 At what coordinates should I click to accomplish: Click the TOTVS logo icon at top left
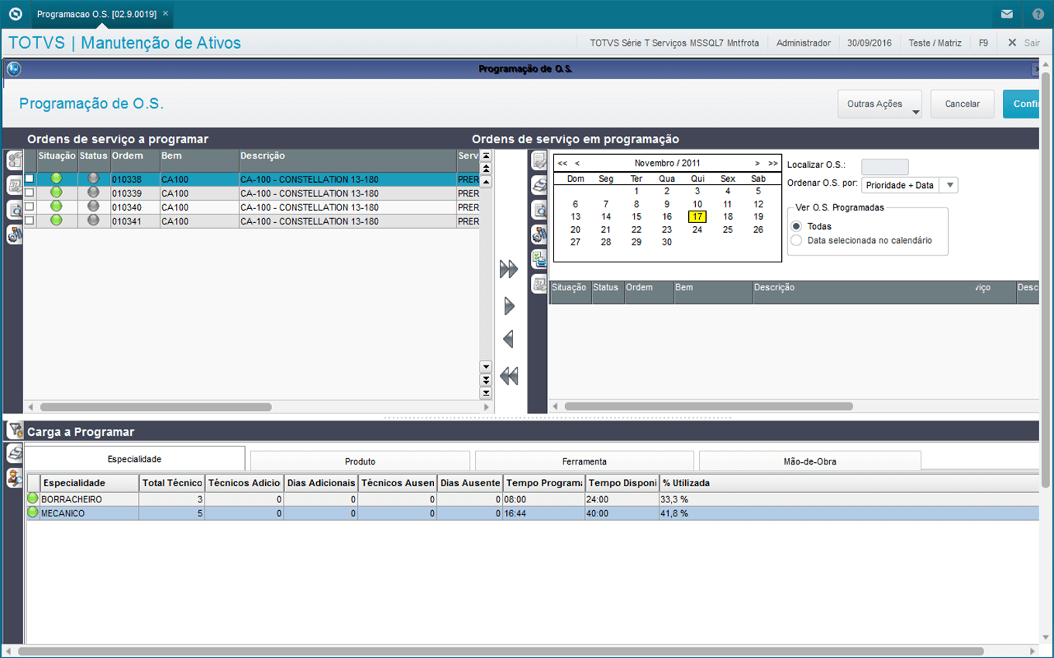[15, 14]
